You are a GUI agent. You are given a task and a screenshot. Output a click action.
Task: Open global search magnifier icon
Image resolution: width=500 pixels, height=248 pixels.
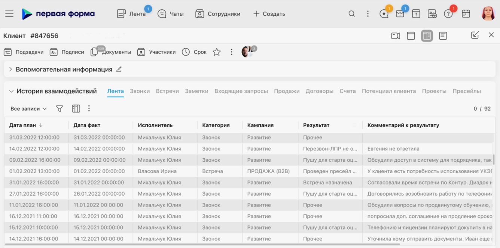click(x=351, y=14)
